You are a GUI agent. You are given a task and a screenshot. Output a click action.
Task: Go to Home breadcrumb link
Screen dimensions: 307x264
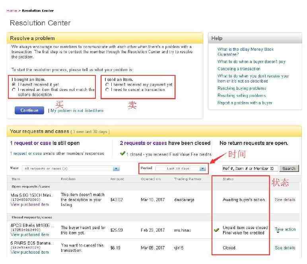pos(12,11)
